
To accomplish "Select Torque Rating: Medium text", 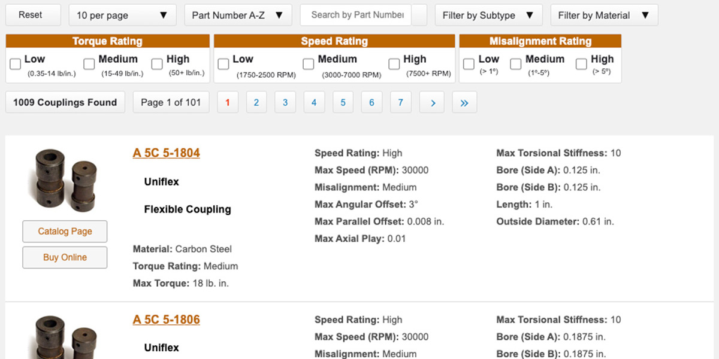I will click(x=185, y=266).
